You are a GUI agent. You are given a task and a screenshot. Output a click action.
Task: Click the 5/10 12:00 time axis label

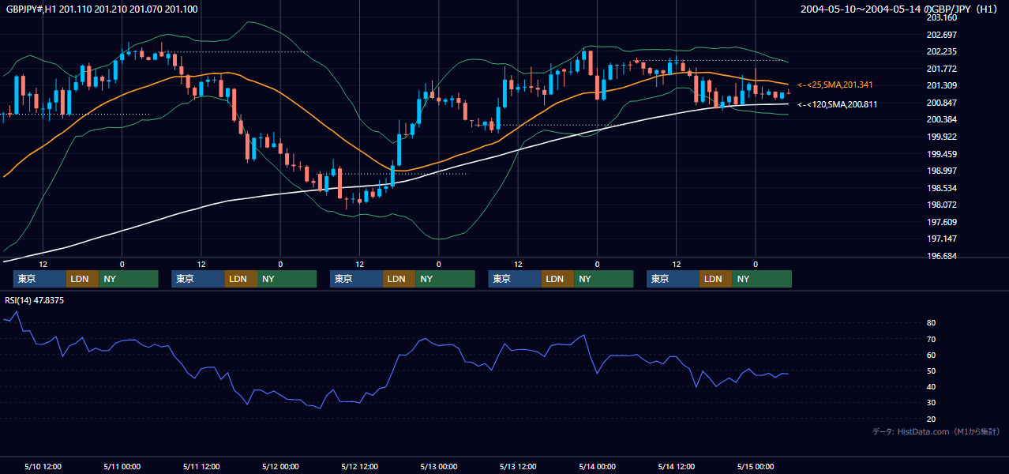point(43,466)
